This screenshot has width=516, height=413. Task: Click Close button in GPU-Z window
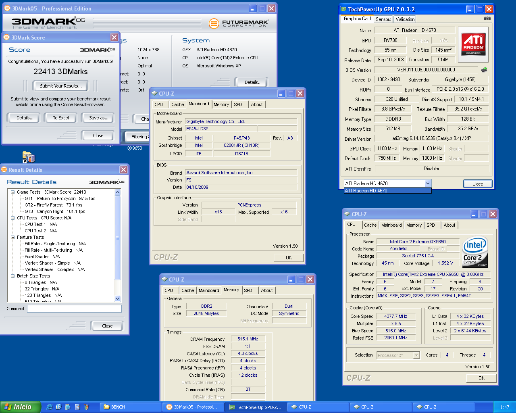478,184
